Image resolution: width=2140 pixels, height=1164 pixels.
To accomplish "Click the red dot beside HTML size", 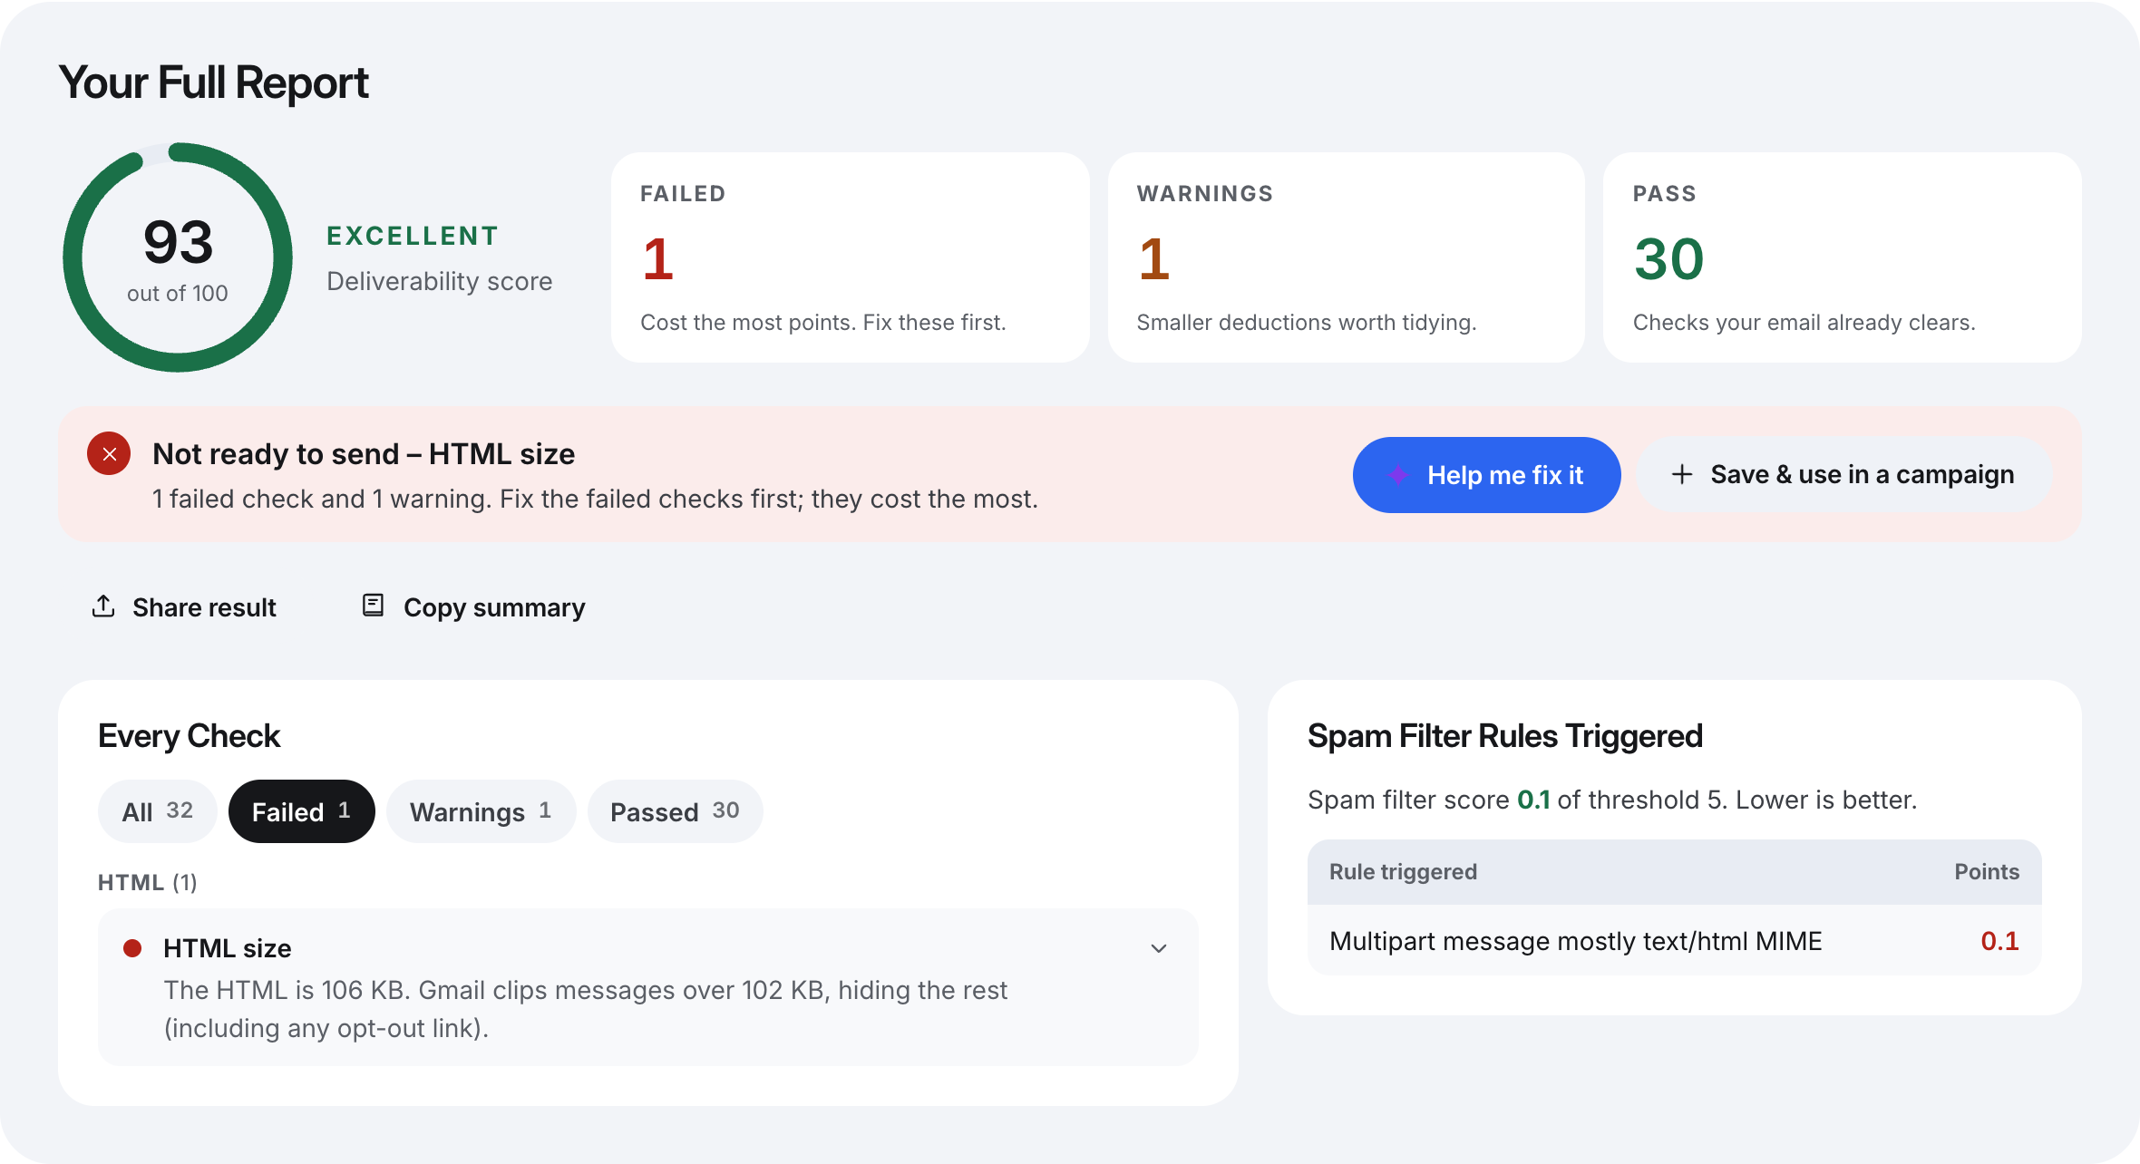I will (132, 948).
